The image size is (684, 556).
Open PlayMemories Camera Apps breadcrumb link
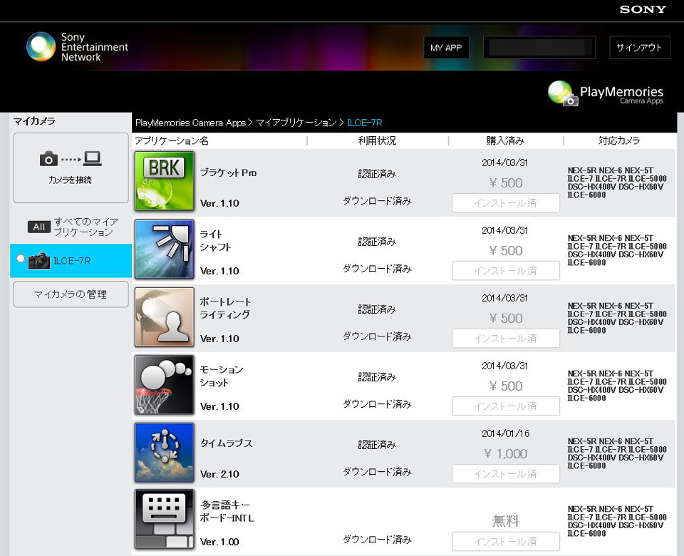click(191, 123)
